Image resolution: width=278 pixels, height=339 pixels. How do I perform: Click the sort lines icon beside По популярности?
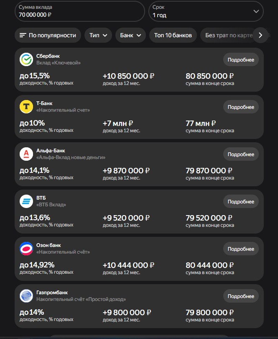[x=23, y=35]
